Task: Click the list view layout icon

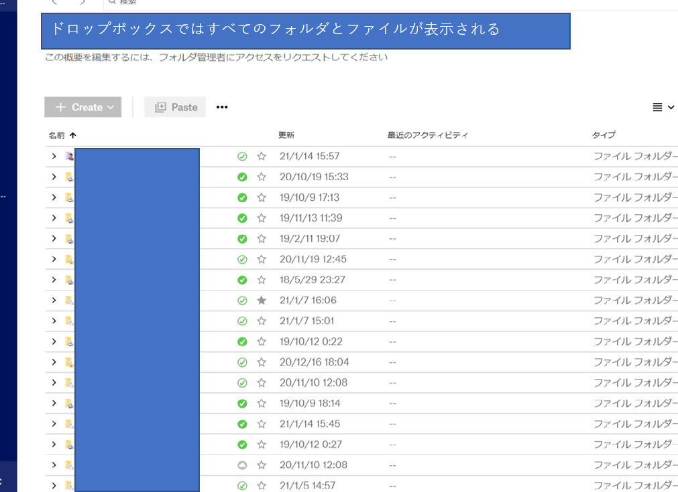Action: coord(659,107)
